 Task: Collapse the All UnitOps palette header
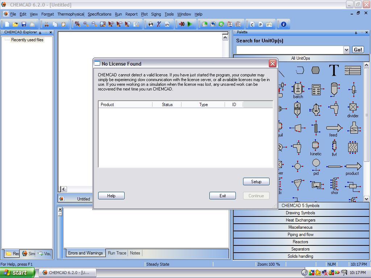pyautogui.click(x=300, y=58)
